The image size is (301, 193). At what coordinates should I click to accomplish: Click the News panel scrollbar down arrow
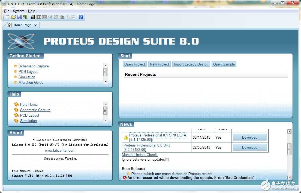click(x=290, y=178)
